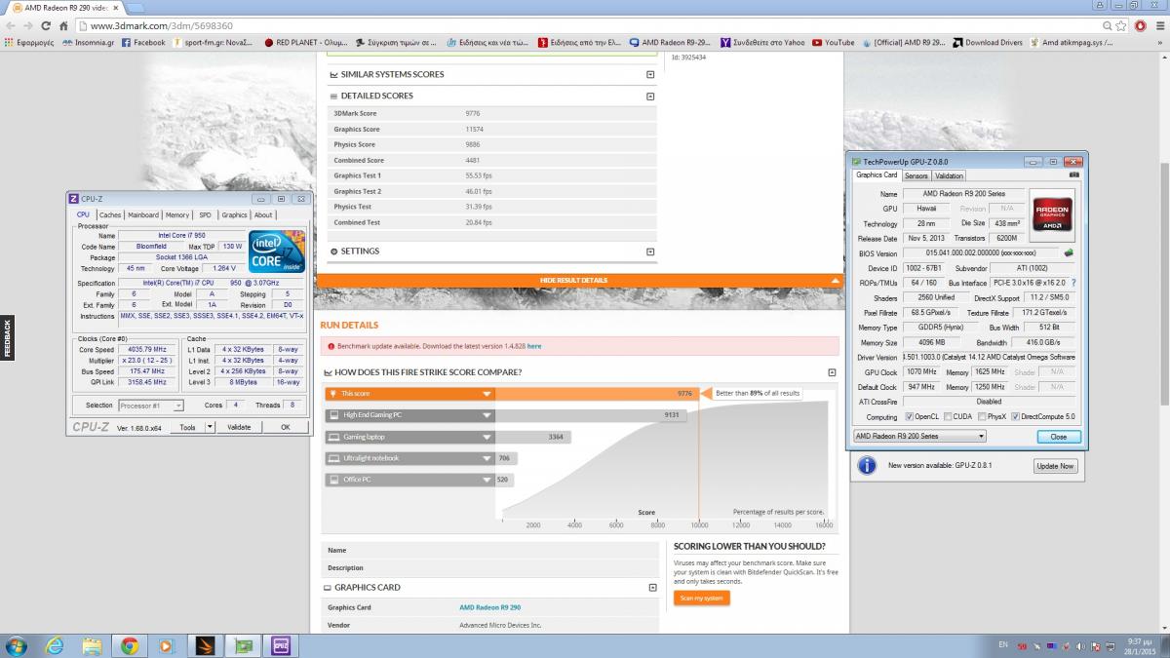Open the SPD tab in CPU-Z
The width and height of the screenshot is (1170, 658).
pyautogui.click(x=205, y=214)
